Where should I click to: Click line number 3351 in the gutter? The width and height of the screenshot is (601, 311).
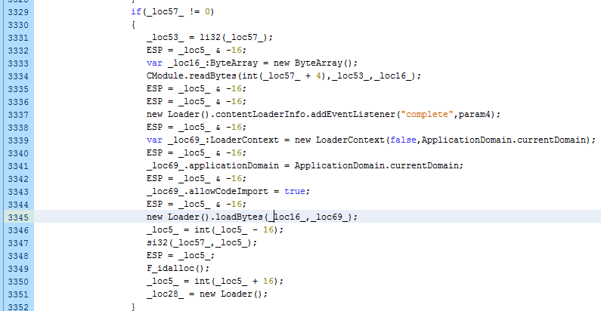[14, 294]
